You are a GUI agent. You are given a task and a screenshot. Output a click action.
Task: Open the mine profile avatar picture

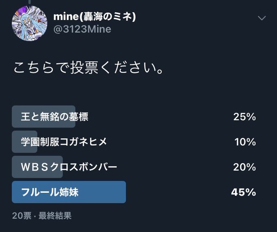pos(29,23)
